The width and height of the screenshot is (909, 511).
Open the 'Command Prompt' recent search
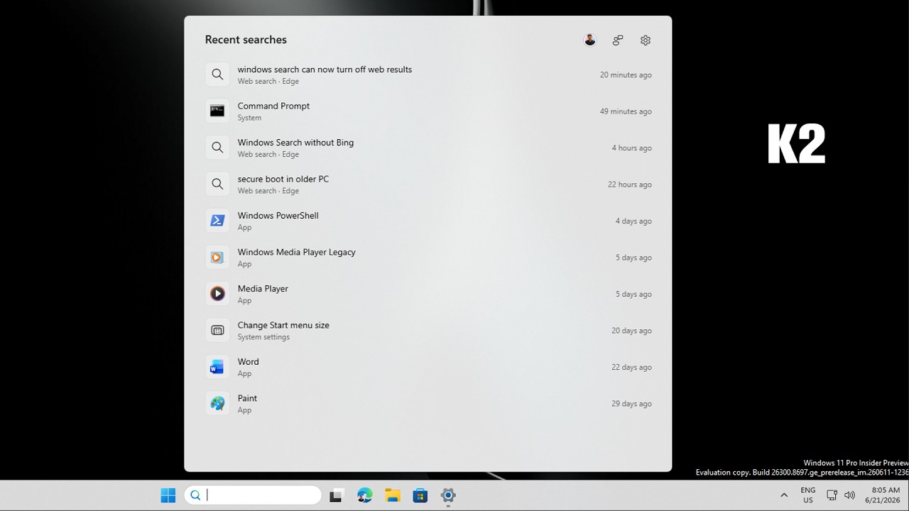pos(428,111)
